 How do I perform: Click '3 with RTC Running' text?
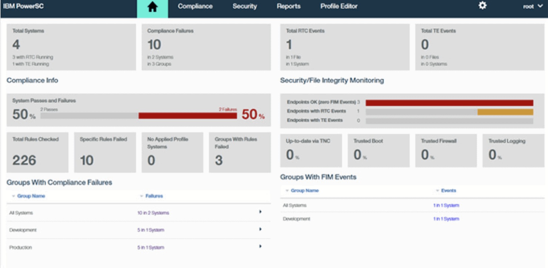(x=33, y=57)
